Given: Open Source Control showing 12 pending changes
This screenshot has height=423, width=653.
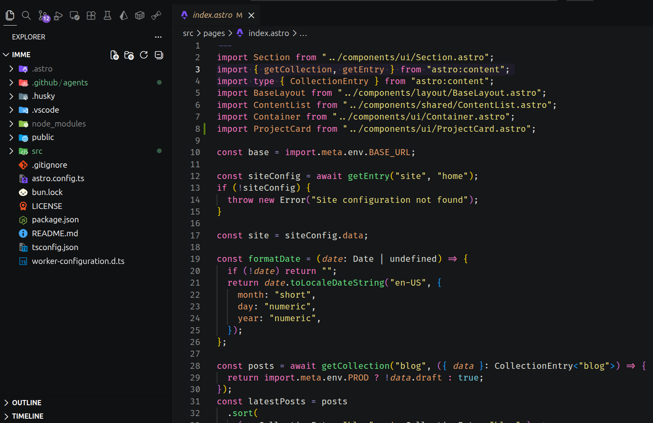Looking at the screenshot, I should pyautogui.click(x=42, y=15).
